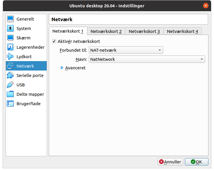Screen dimensions: 214x171
Task: Switch to Netværkskort 2 tab
Action: (106, 31)
